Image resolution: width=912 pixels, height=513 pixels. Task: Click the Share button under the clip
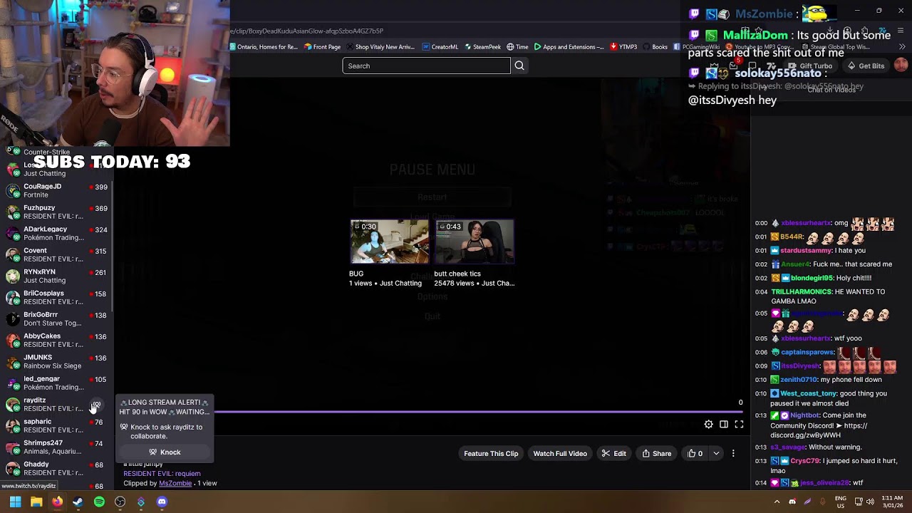656,454
